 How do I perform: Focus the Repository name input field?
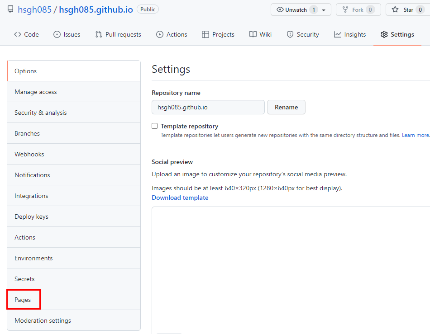pyautogui.click(x=208, y=107)
